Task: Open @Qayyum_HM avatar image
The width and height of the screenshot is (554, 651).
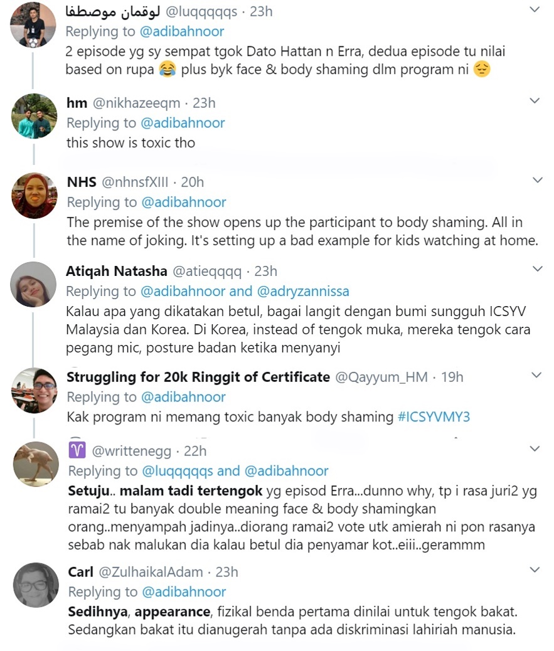Action: [x=34, y=390]
